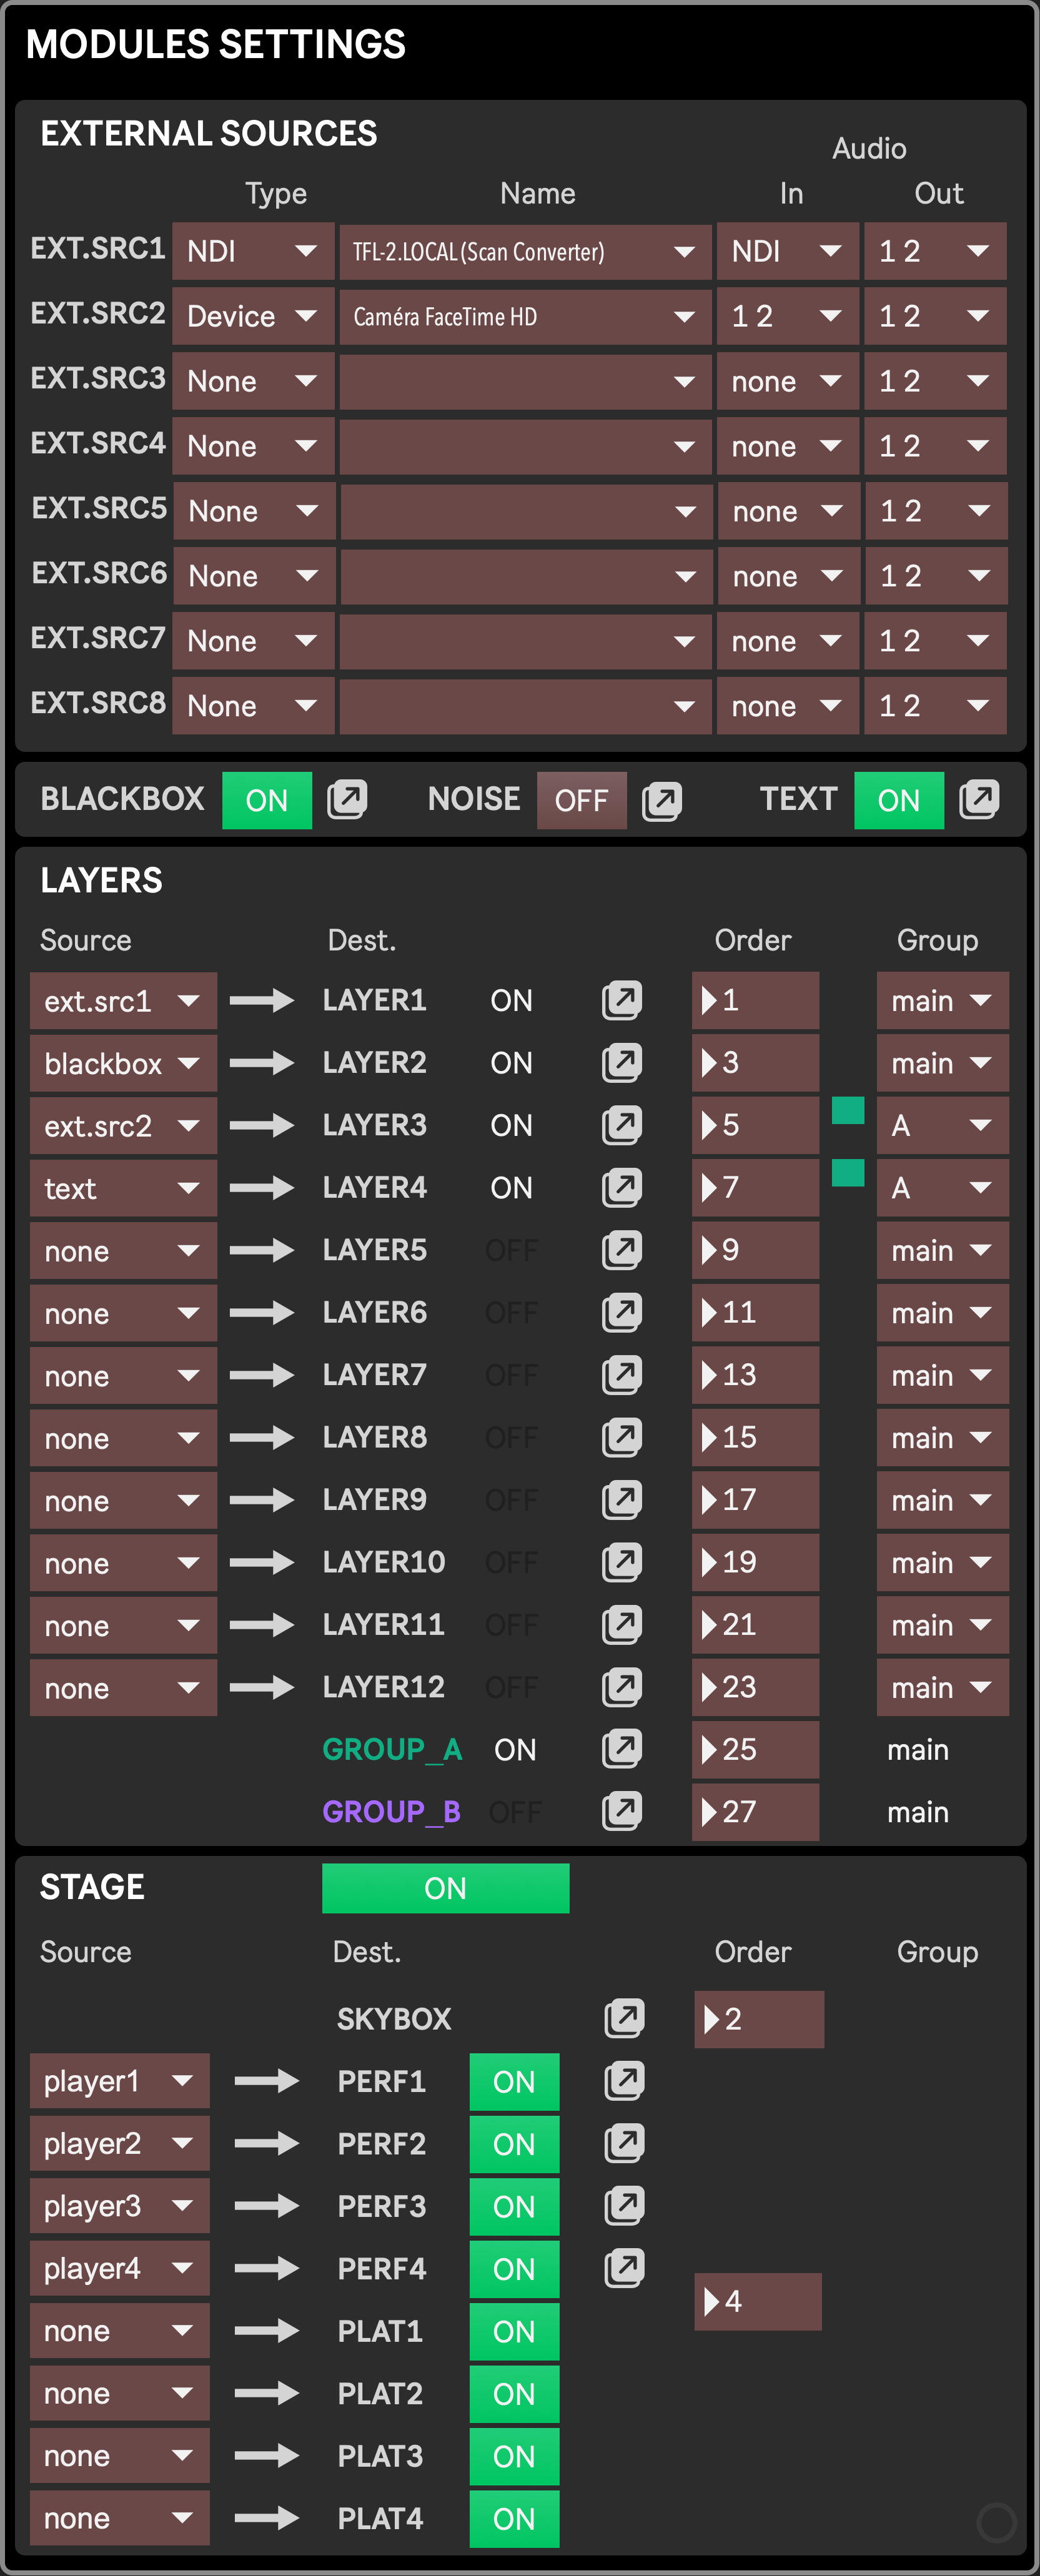Click LAYER1 order number box showing 1
1040x2576 pixels.
click(755, 1001)
